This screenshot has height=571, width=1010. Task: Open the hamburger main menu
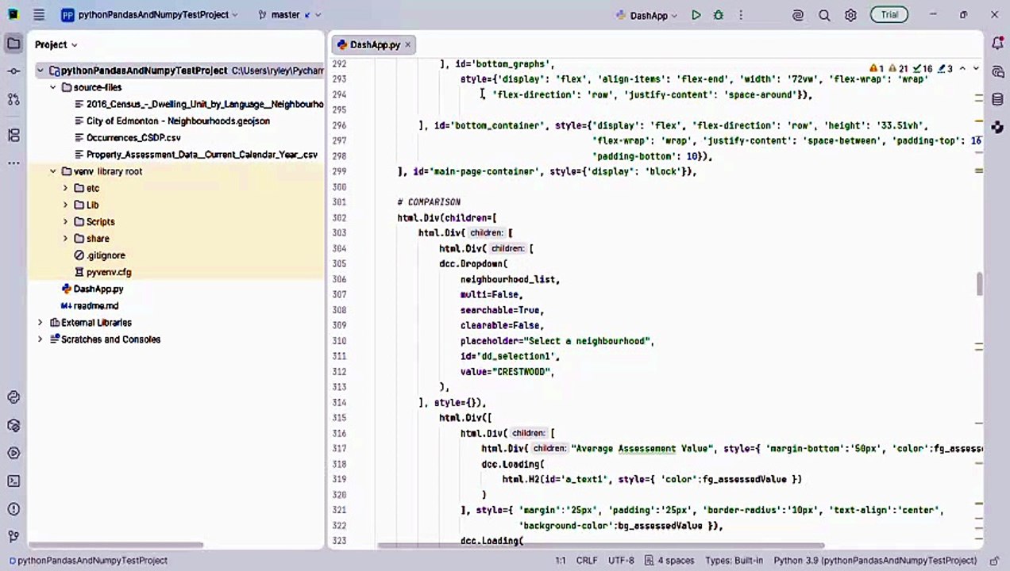pos(39,15)
